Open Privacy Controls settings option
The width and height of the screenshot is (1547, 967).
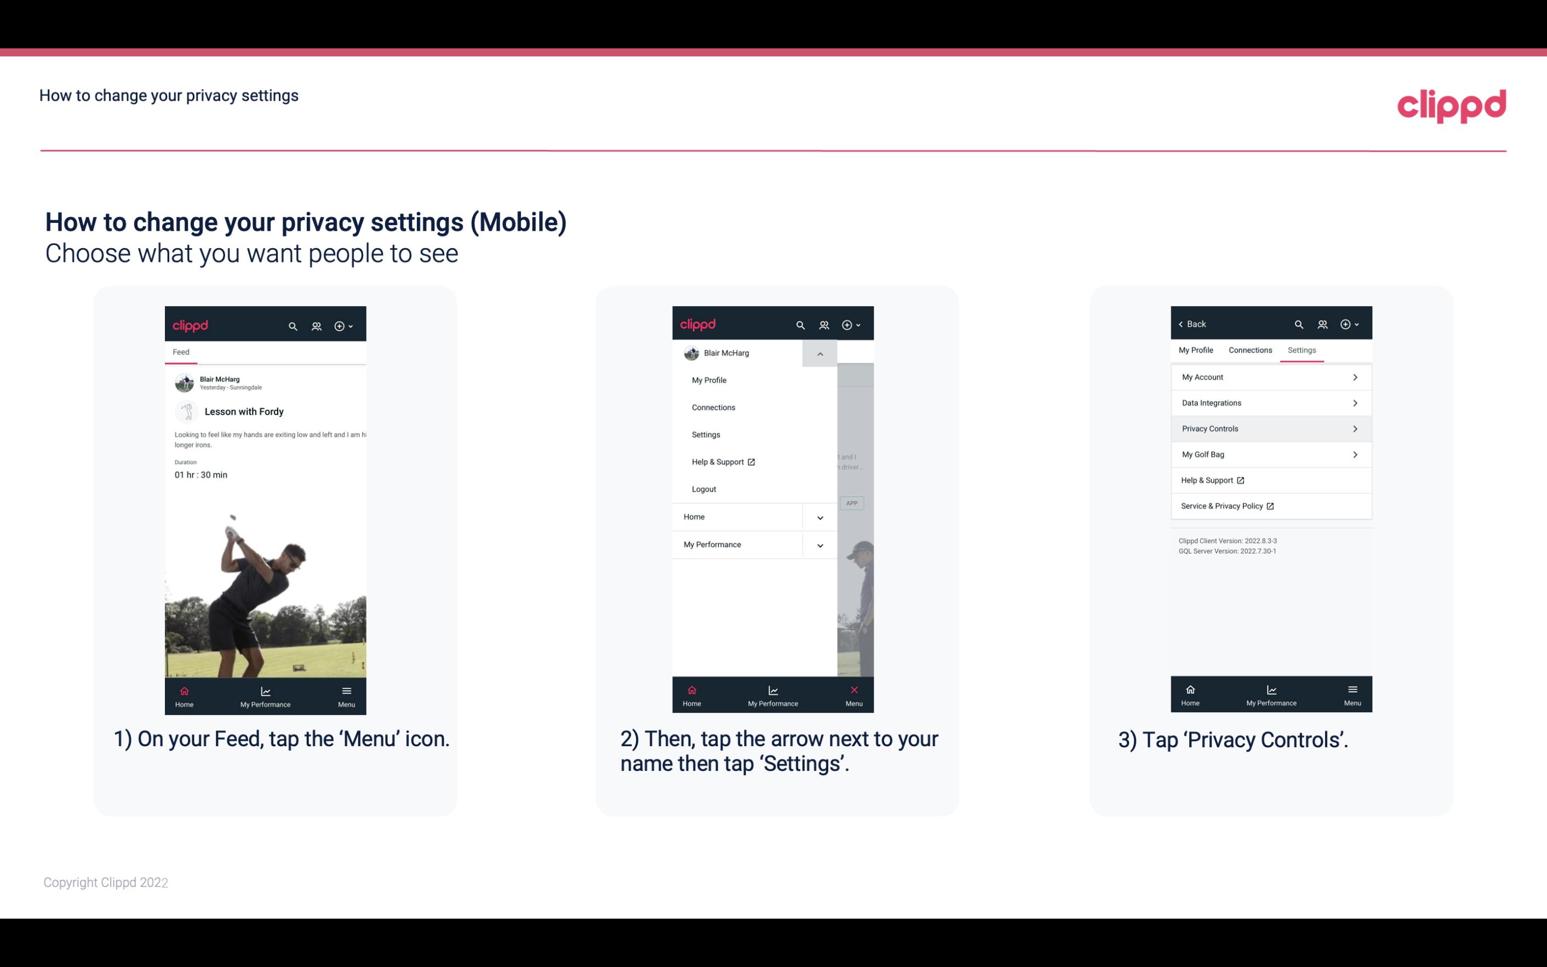pos(1271,428)
